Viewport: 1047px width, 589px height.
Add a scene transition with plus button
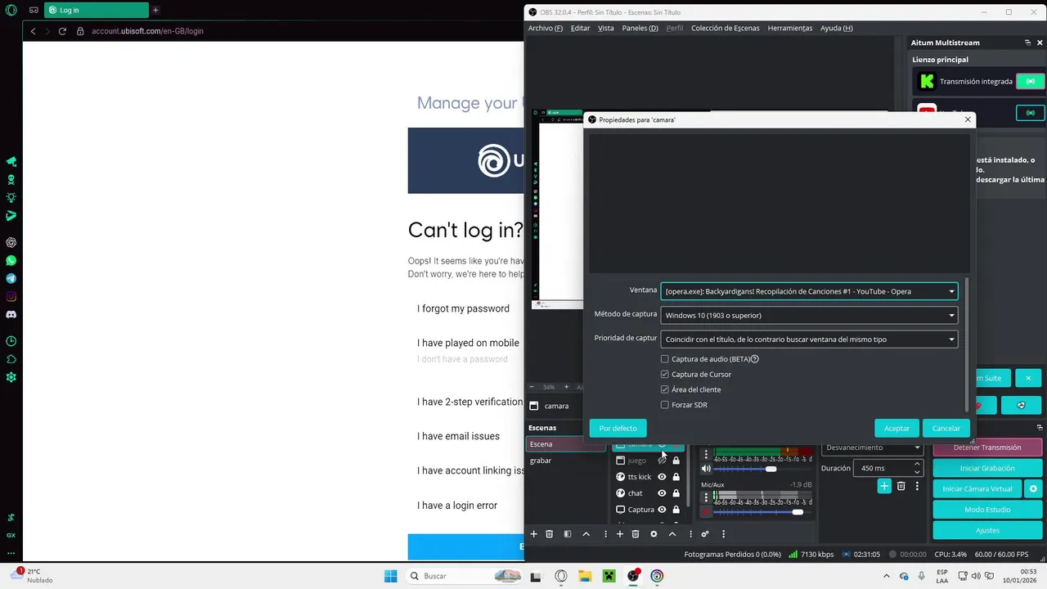[x=884, y=486]
